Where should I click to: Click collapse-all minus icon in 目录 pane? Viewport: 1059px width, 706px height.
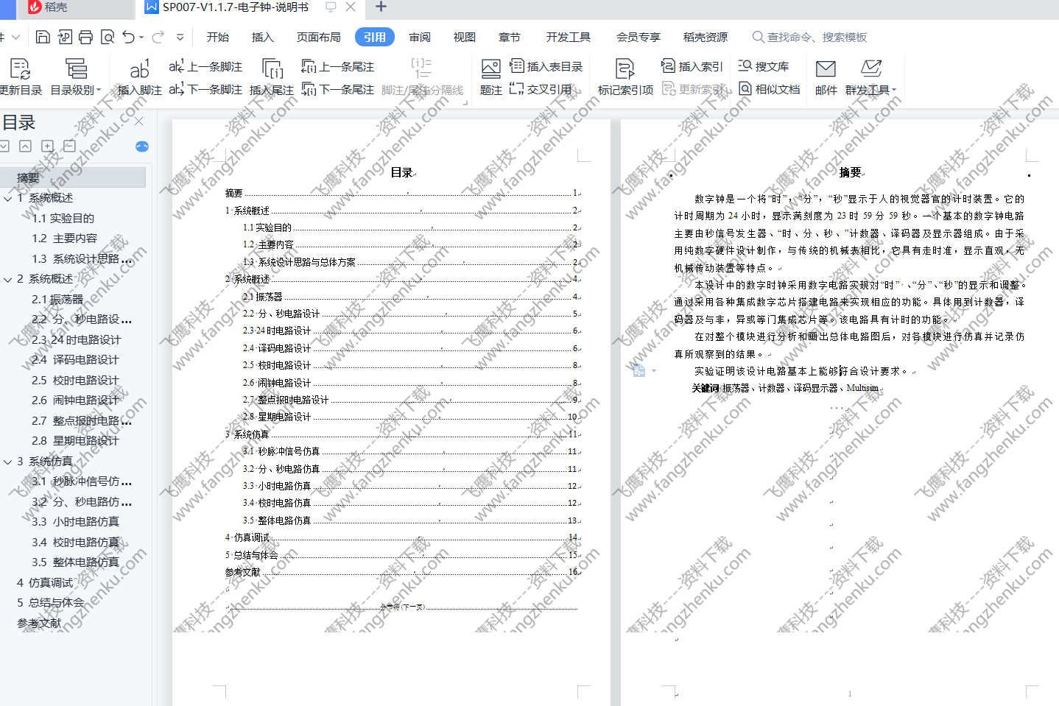(x=69, y=146)
